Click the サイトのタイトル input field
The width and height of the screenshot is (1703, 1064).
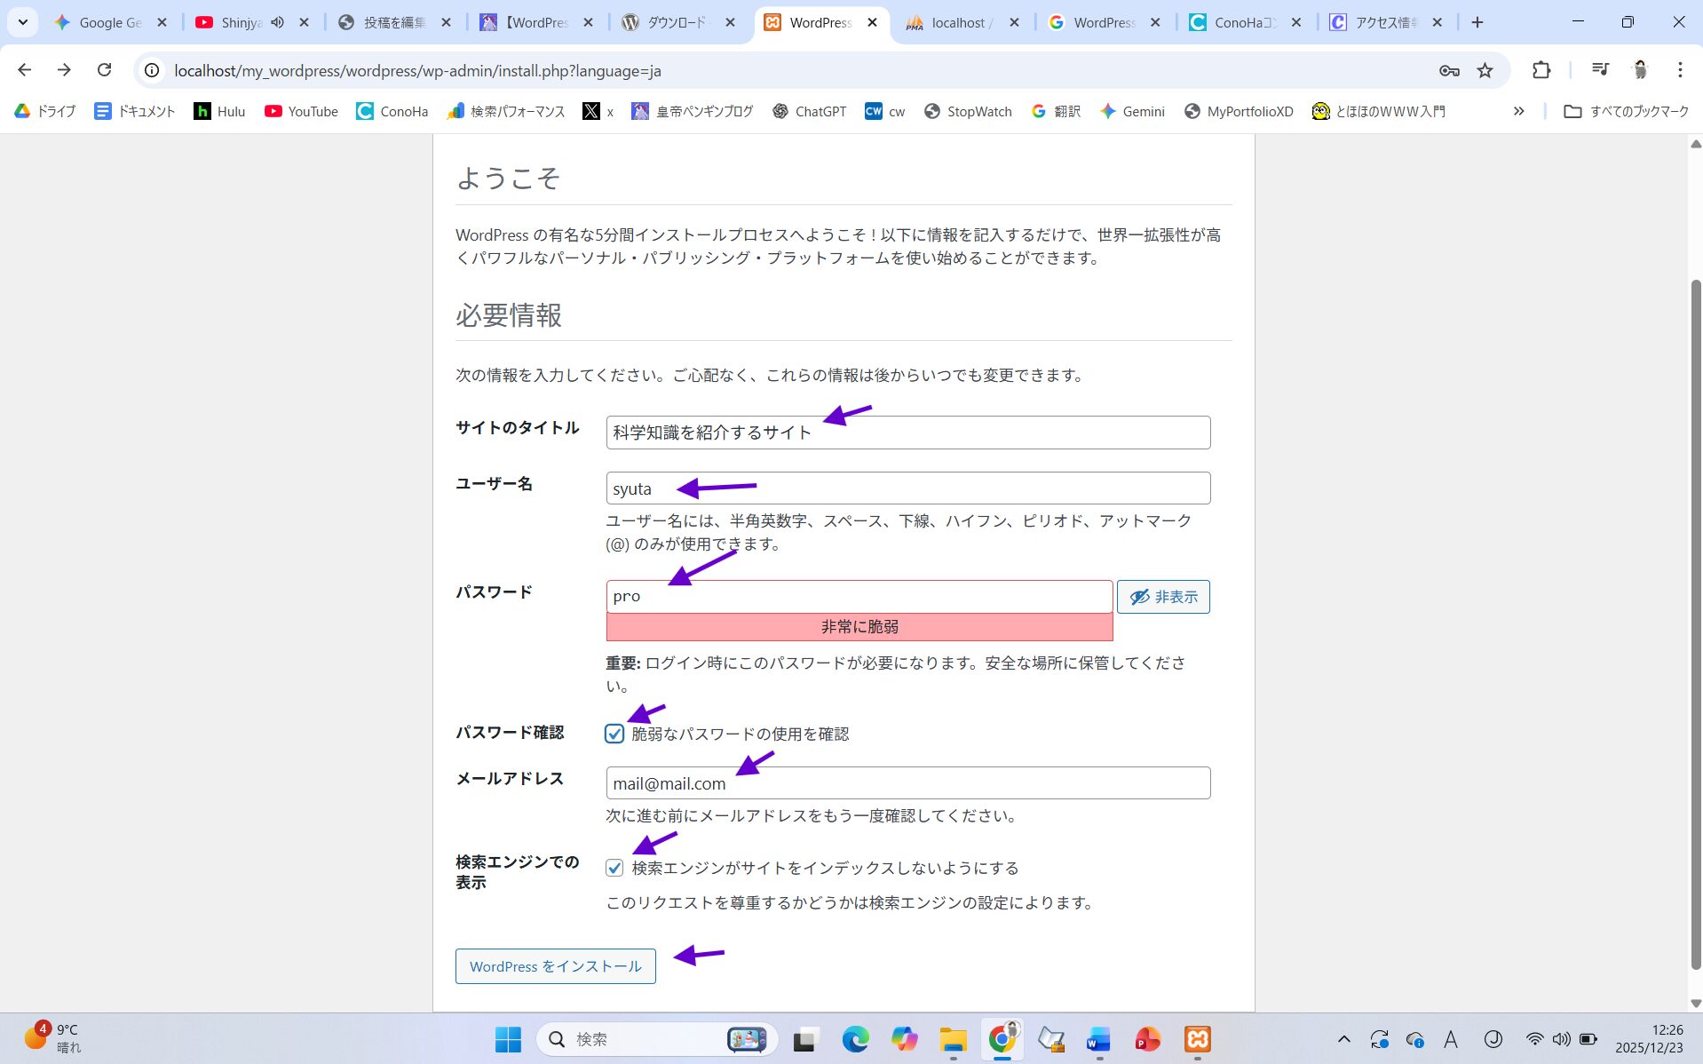(907, 433)
